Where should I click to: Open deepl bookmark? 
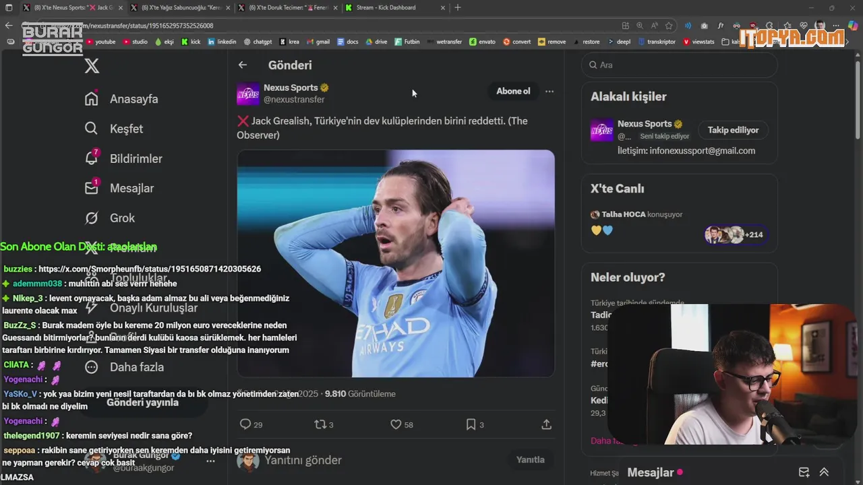click(x=618, y=42)
